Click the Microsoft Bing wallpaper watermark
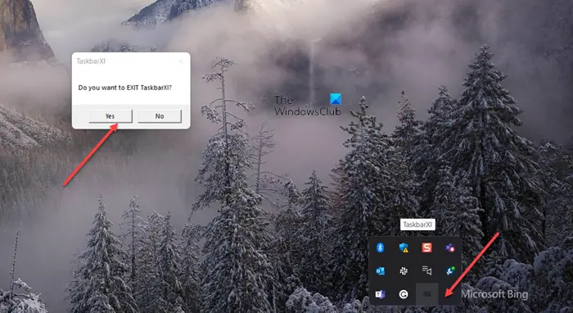 [494, 294]
